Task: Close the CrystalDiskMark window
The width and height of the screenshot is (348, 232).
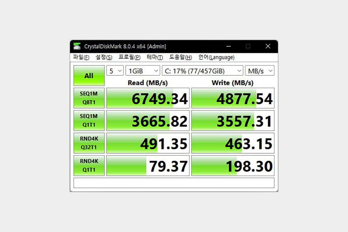Action: [x=268, y=46]
